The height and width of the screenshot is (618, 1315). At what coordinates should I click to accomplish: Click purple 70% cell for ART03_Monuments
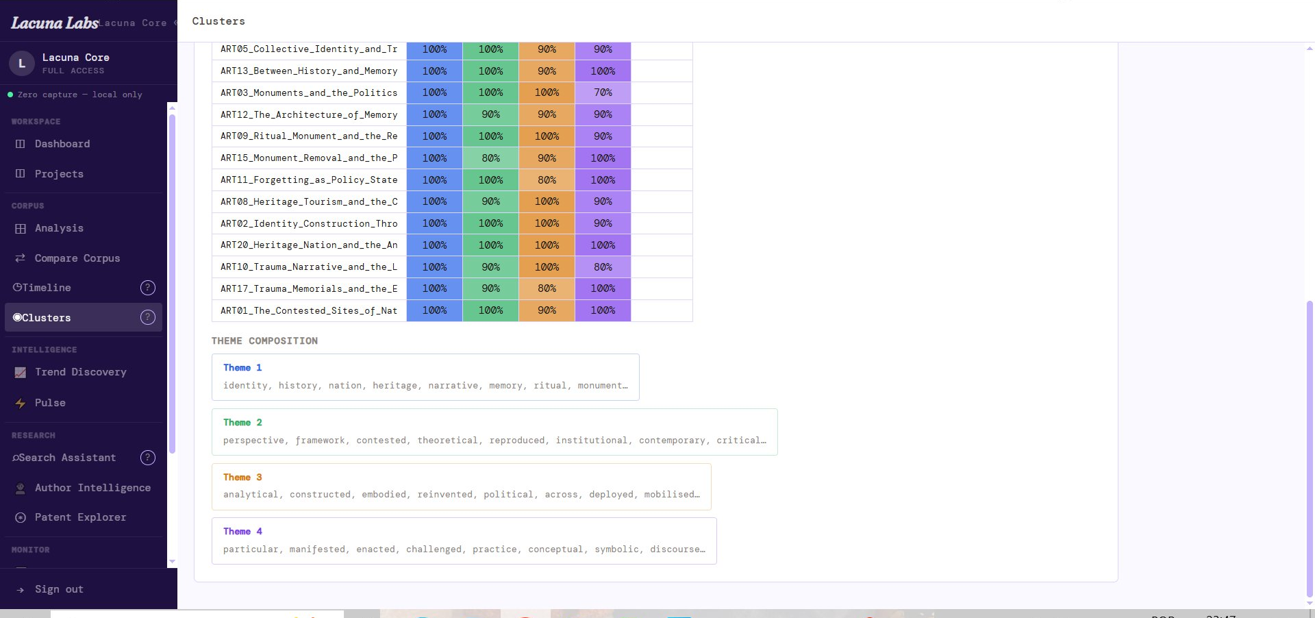point(603,92)
